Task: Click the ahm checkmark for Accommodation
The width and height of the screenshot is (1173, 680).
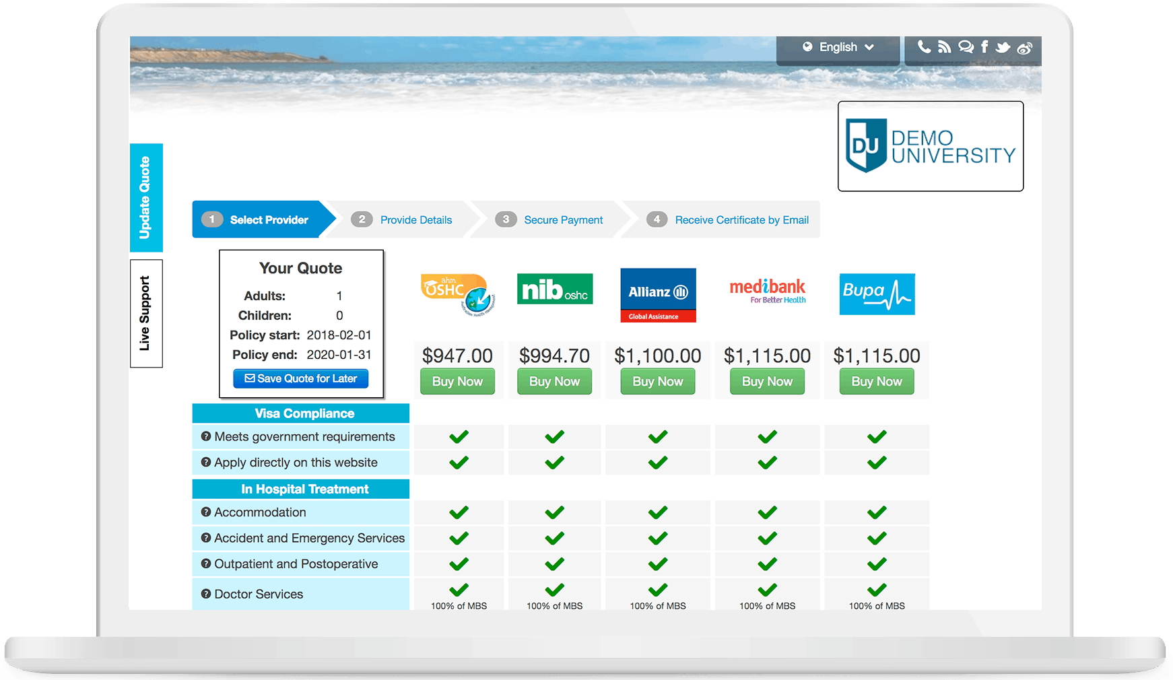Action: point(459,512)
